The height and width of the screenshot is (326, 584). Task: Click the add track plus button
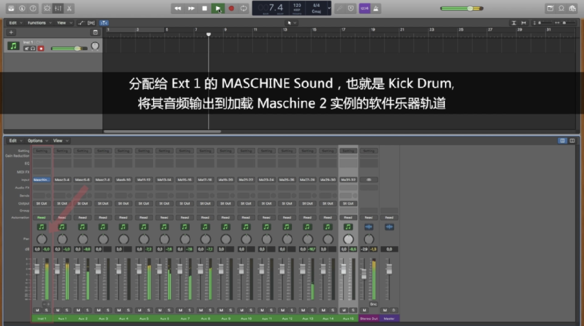(11, 32)
